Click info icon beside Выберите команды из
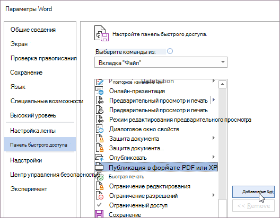The height and width of the screenshot is (218, 280). pyautogui.click(x=170, y=51)
